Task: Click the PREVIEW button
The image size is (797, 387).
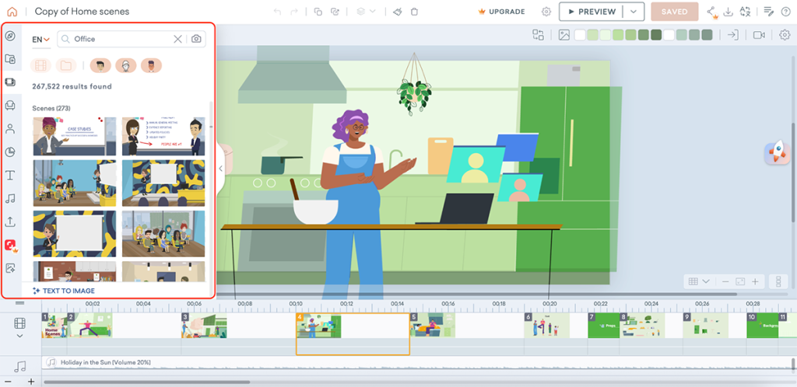Action: coord(592,11)
